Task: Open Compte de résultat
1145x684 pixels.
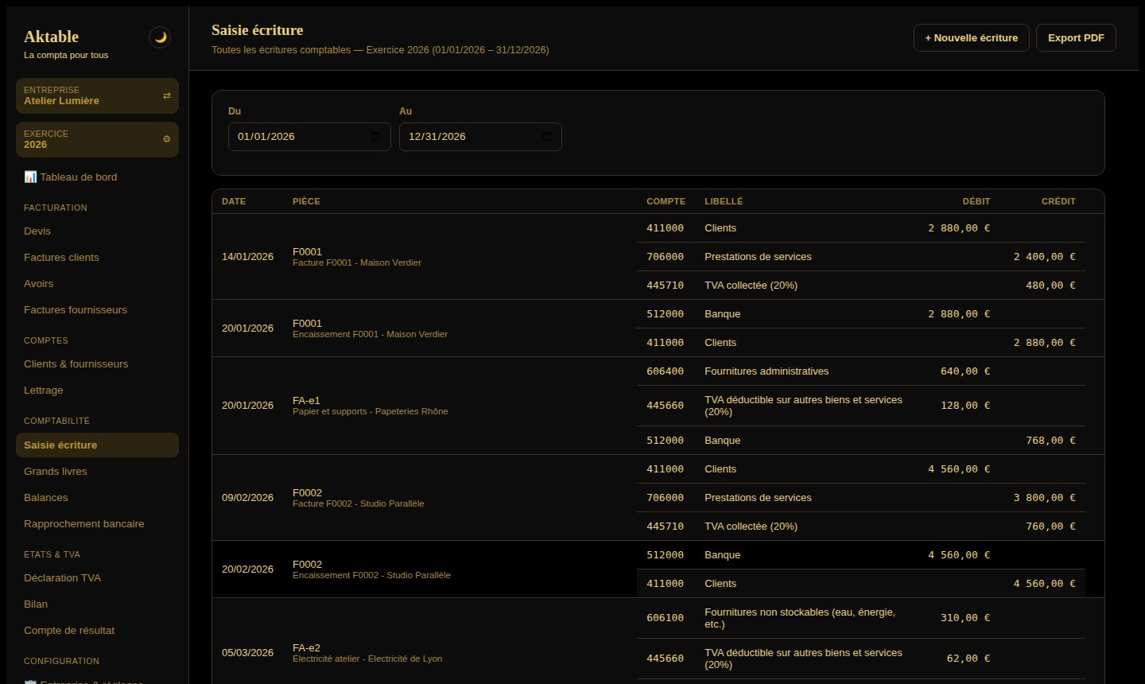Action: (97, 631)
